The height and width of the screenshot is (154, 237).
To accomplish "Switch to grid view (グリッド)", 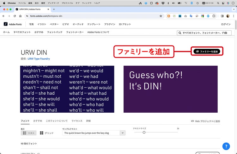I will click(46, 133).
